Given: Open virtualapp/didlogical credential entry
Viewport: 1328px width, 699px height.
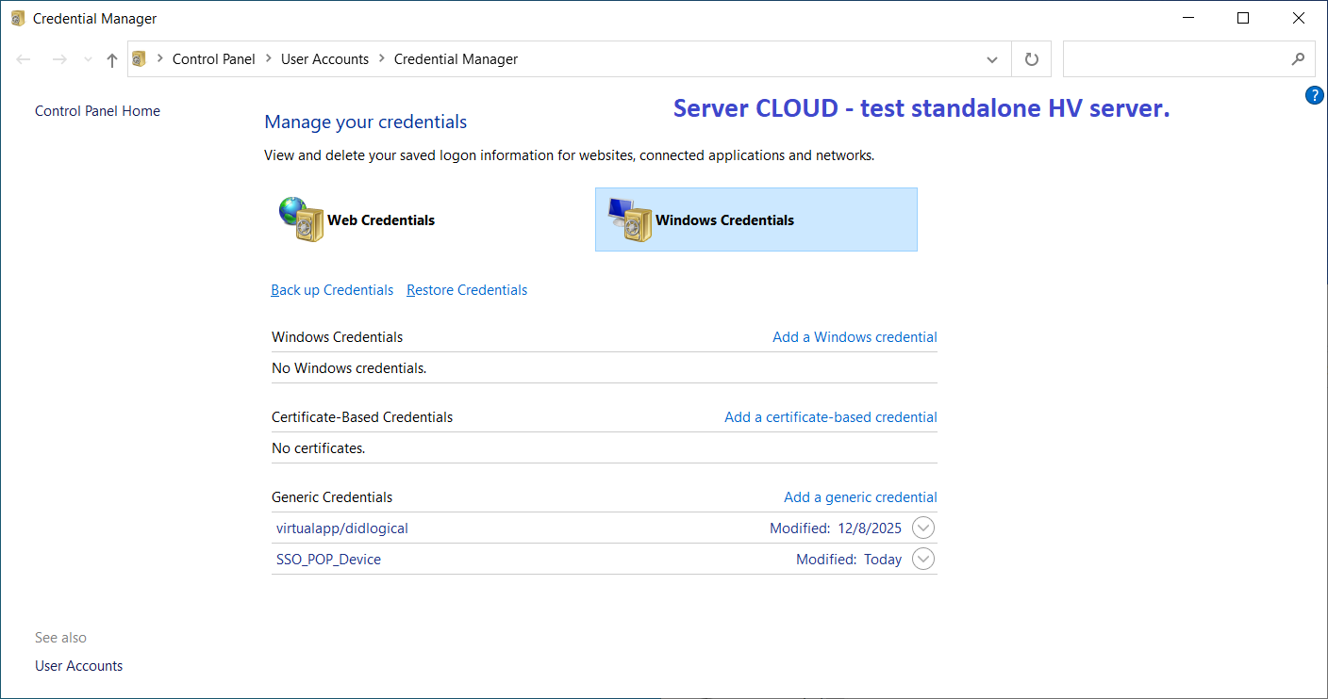Looking at the screenshot, I should click(x=342, y=528).
